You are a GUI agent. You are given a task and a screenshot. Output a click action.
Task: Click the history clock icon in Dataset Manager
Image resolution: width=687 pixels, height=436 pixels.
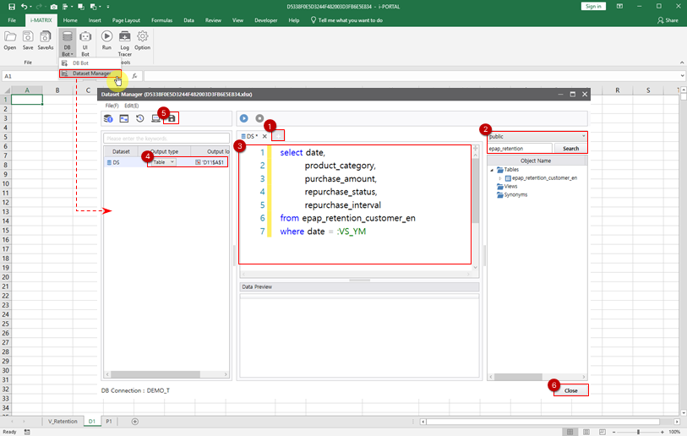tap(139, 119)
